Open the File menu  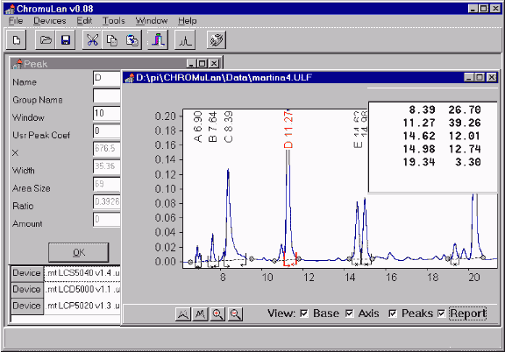(x=16, y=21)
